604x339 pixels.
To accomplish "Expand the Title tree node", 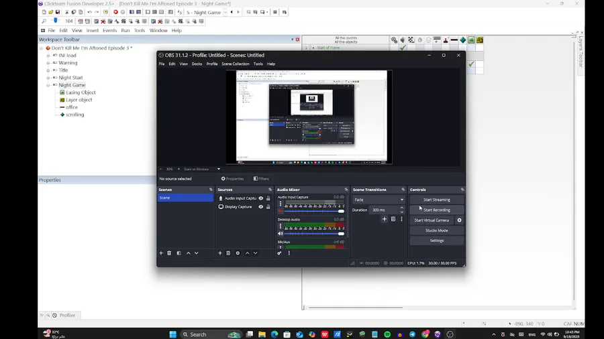I will click(x=48, y=70).
